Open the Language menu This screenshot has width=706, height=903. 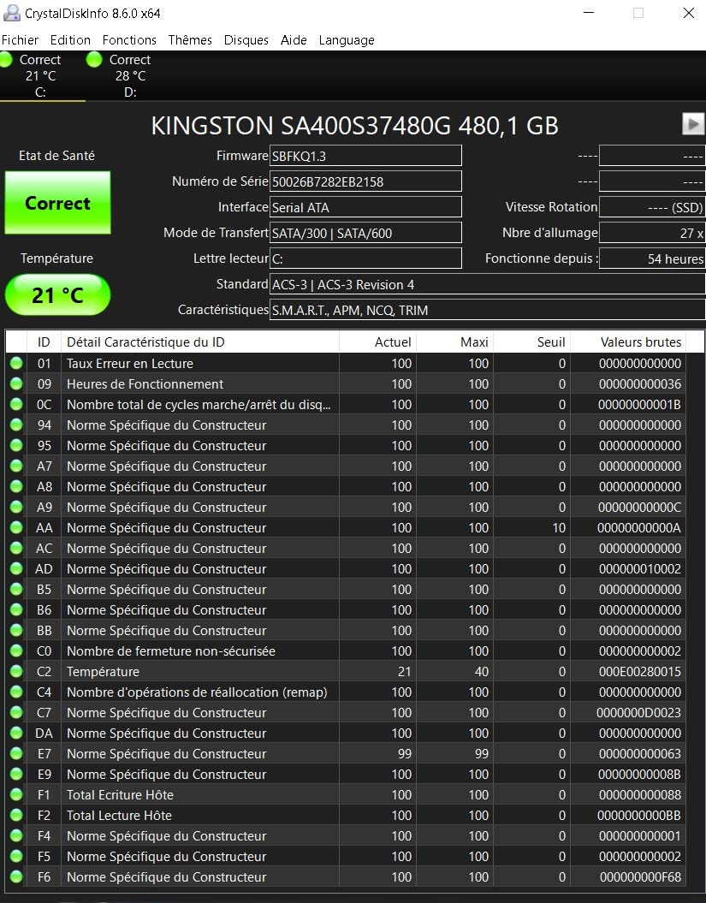pyautogui.click(x=347, y=39)
